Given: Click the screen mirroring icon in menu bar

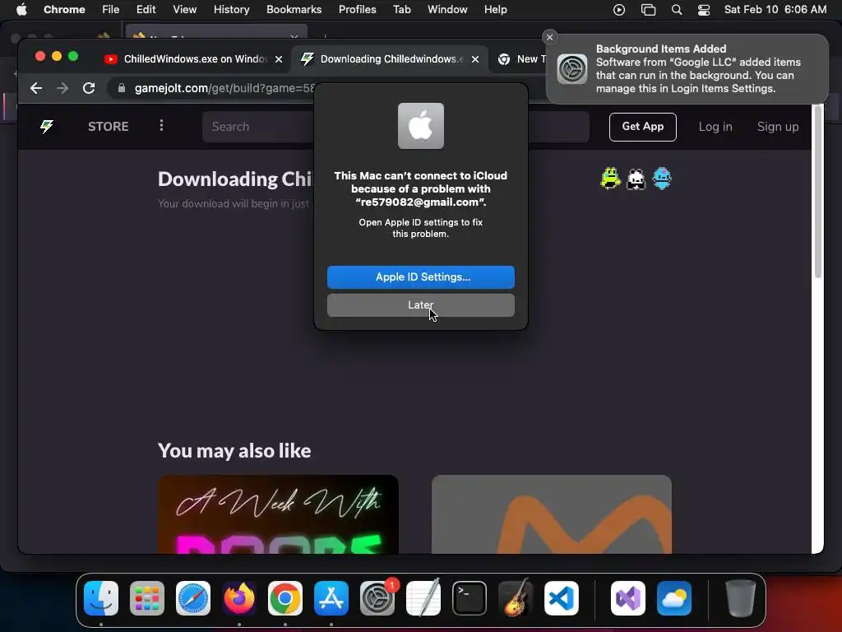Looking at the screenshot, I should click(648, 10).
